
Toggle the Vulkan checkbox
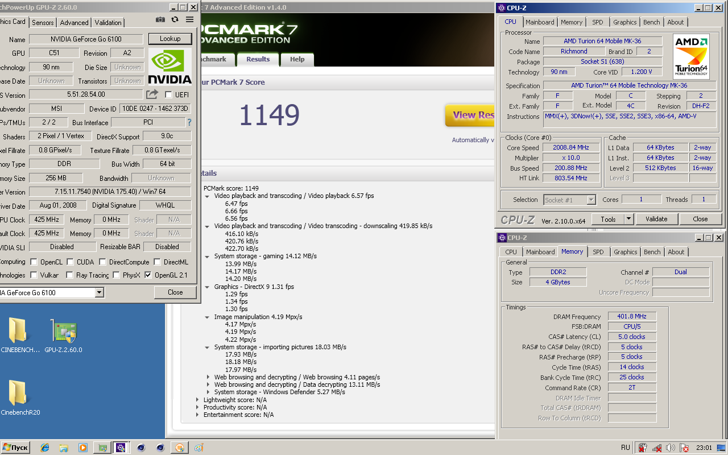coord(34,275)
